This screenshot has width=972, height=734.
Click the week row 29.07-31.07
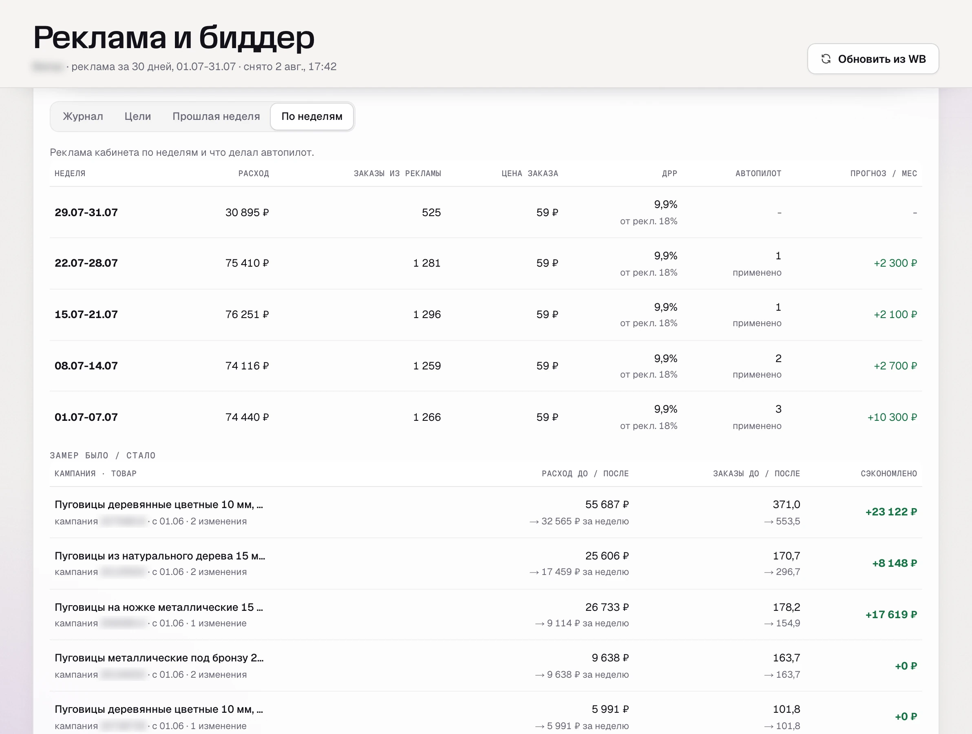[x=486, y=213]
